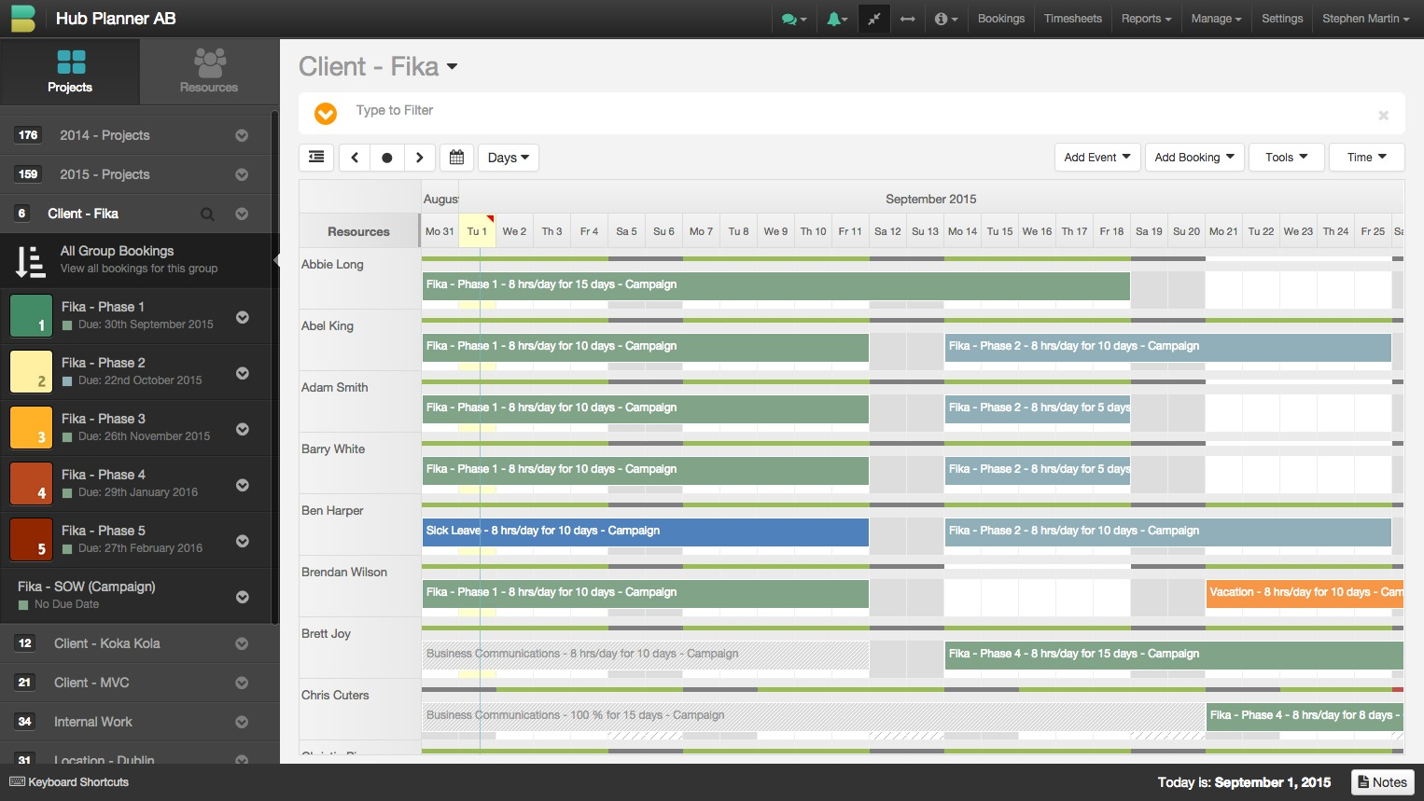
Task: Open the chat messages icon menu
Action: (794, 19)
